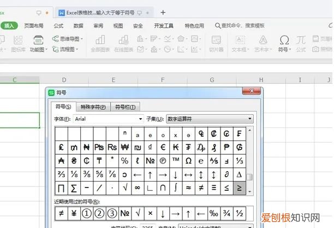Open the 数据 ribbon tab
The height and width of the screenshot is (228, 334).
[x=78, y=26]
